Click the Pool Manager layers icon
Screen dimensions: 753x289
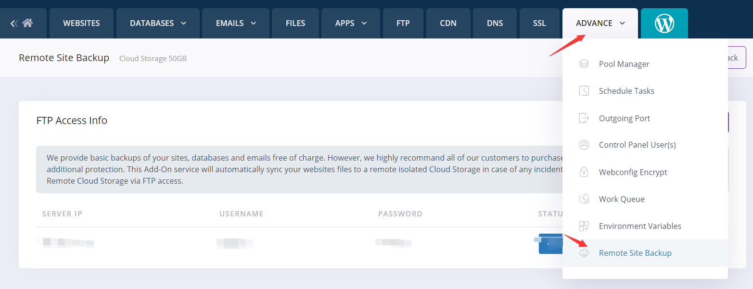[584, 64]
